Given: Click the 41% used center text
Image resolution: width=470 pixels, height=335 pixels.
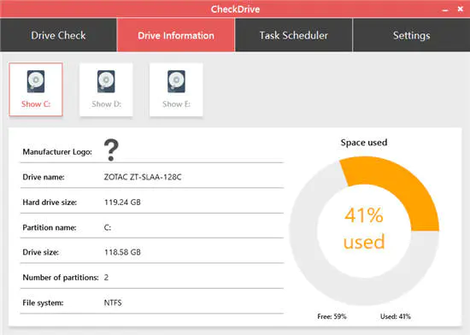Looking at the screenshot, I should click(x=364, y=228).
